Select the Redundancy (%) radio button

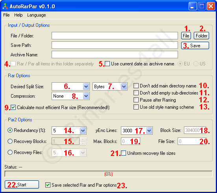tap(10, 130)
